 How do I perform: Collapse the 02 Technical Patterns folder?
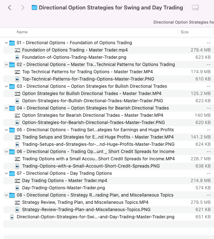[x=6, y=65]
